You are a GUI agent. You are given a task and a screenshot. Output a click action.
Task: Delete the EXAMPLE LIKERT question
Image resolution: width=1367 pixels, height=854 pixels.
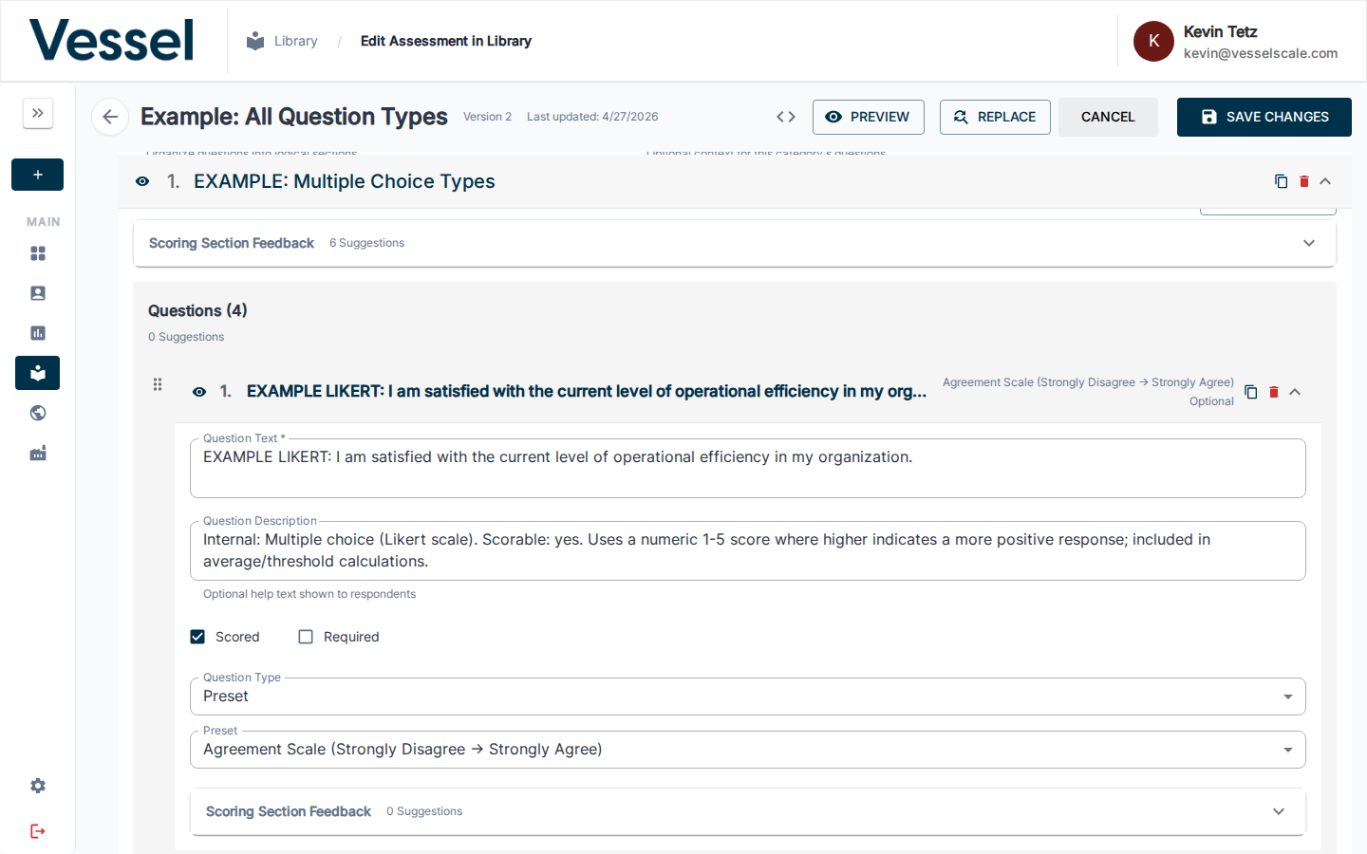pos(1274,392)
